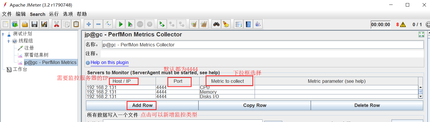The image size is (430, 122).
Task: Open the 编辑 menu
Action: point(21,14)
